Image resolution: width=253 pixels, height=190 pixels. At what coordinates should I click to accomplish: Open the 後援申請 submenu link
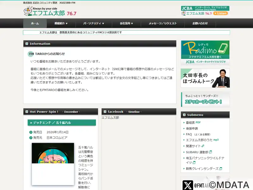pyautogui.click(x=192, y=129)
